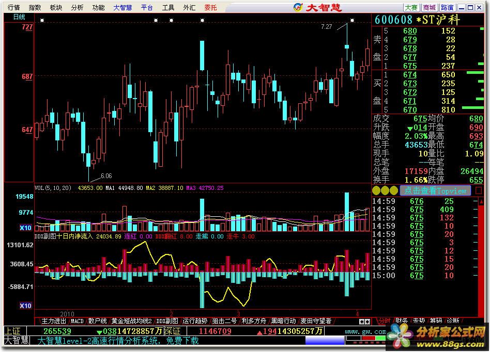
Task: Select the 运行趋势 indicator tab
Action: click(195, 321)
